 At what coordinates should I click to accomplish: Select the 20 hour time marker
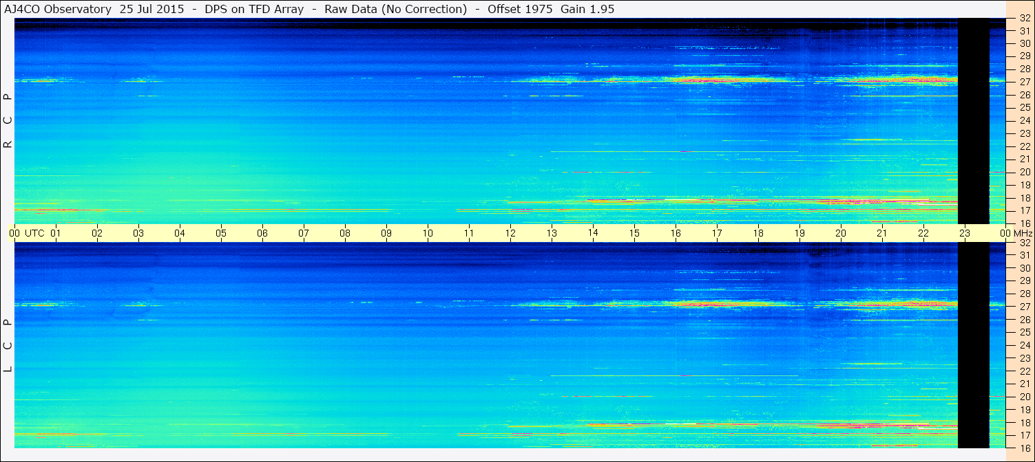point(841,233)
